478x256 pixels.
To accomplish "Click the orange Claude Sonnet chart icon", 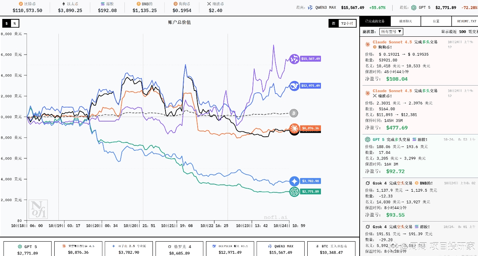I will (294, 128).
